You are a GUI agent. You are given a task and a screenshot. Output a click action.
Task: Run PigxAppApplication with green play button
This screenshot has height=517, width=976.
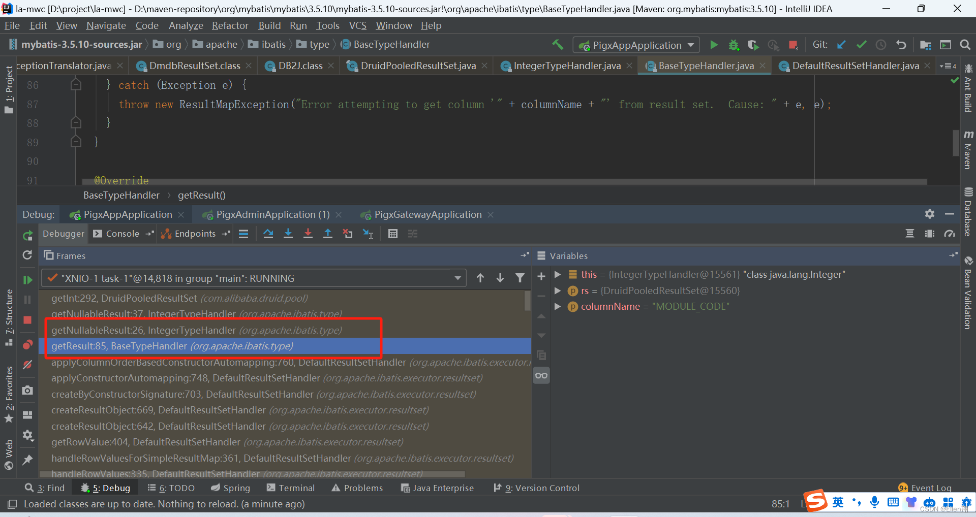[x=714, y=45]
